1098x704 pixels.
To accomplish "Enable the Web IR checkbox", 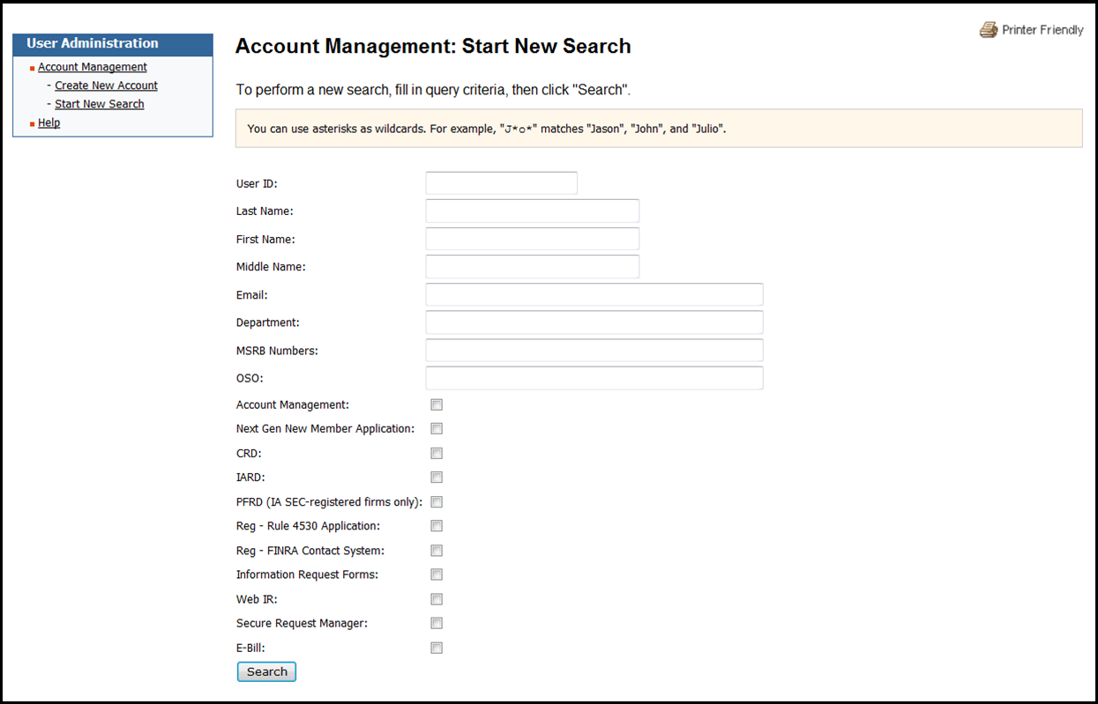I will point(437,599).
